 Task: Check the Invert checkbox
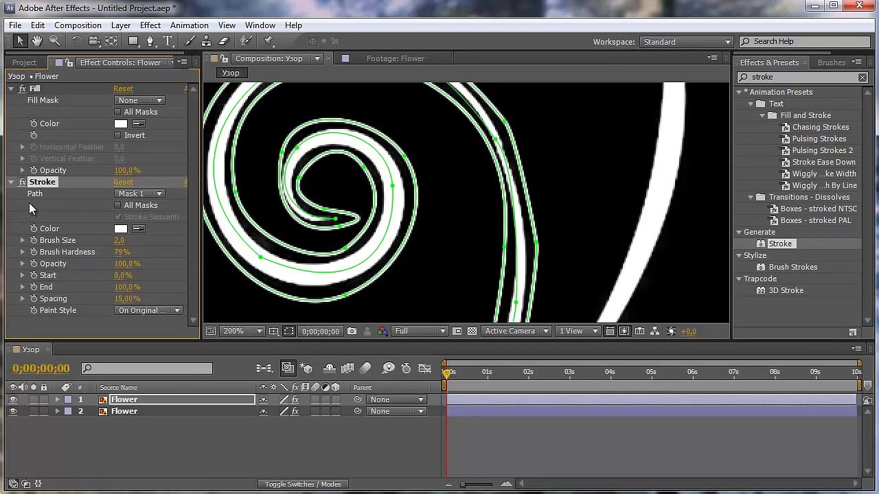click(117, 135)
